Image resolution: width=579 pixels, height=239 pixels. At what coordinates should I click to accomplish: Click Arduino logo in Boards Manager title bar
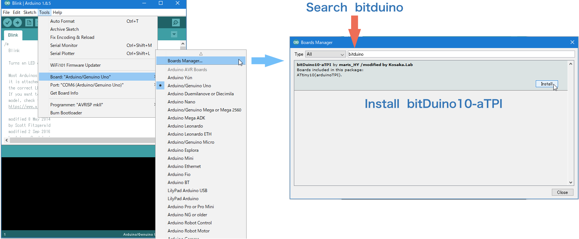[x=296, y=43]
